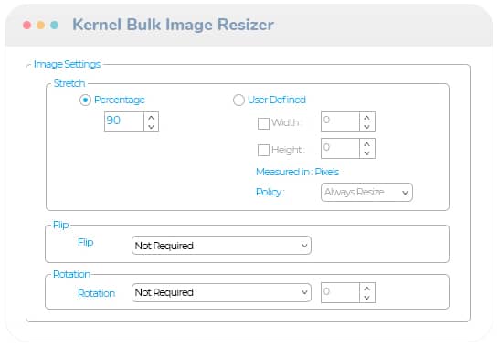Increase rotation angle with up arrow
The width and height of the screenshot is (498, 347).
[367, 289]
